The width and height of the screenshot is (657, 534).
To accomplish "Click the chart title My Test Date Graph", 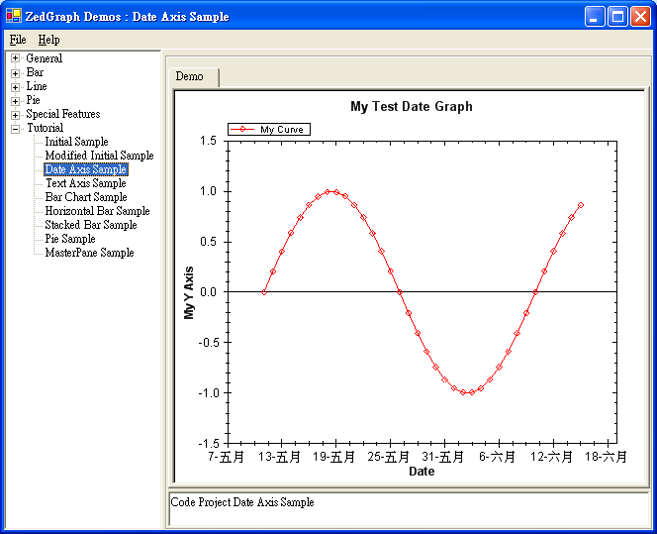I will click(412, 107).
